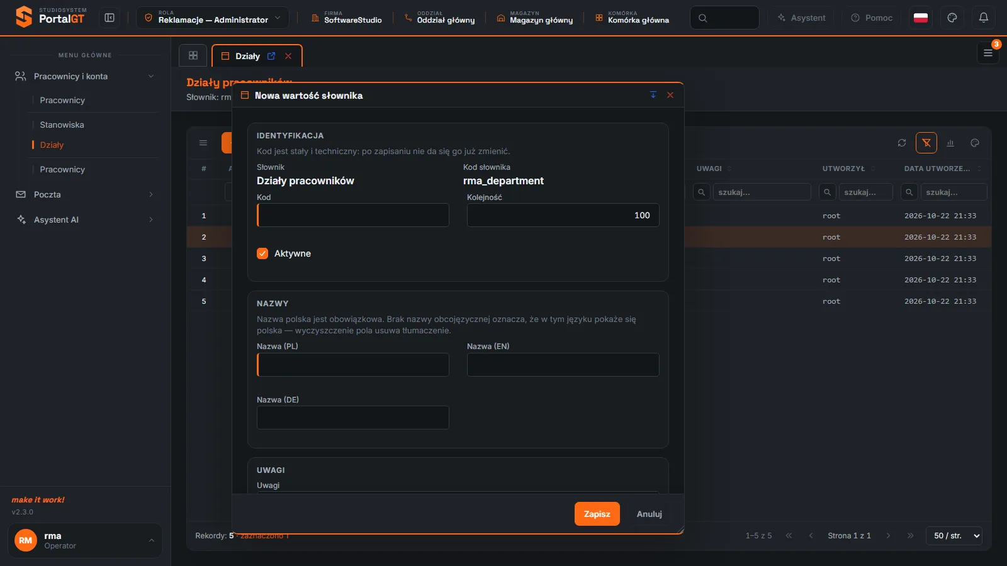This screenshot has width=1007, height=566.
Task: Select Działy in the sidebar
Action: (x=52, y=145)
